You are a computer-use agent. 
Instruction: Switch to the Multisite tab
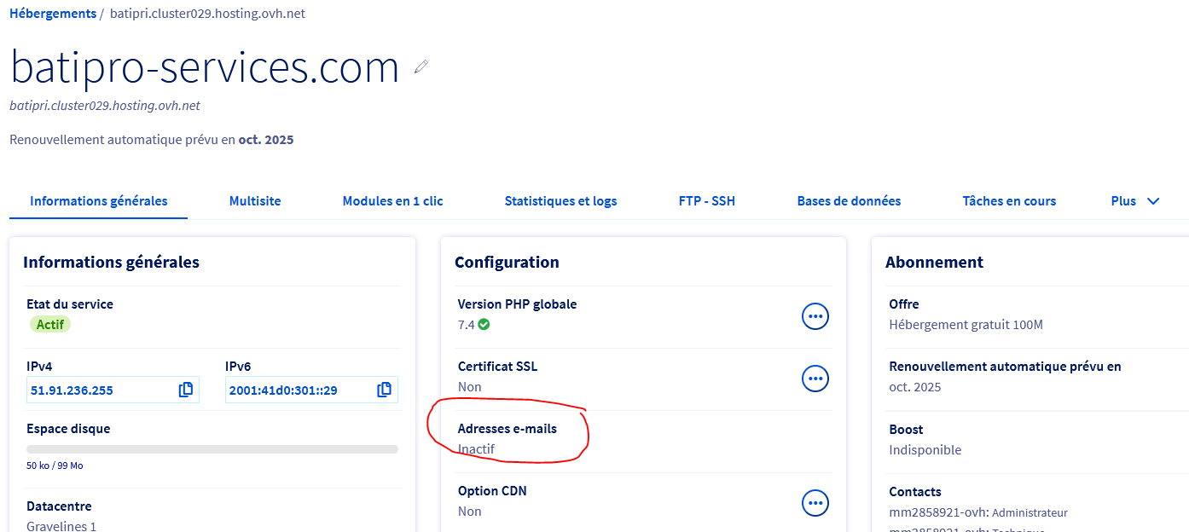coord(255,201)
